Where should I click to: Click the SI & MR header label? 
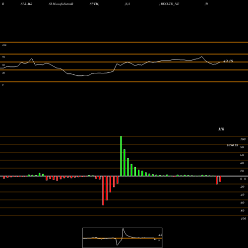click(x=26, y=4)
